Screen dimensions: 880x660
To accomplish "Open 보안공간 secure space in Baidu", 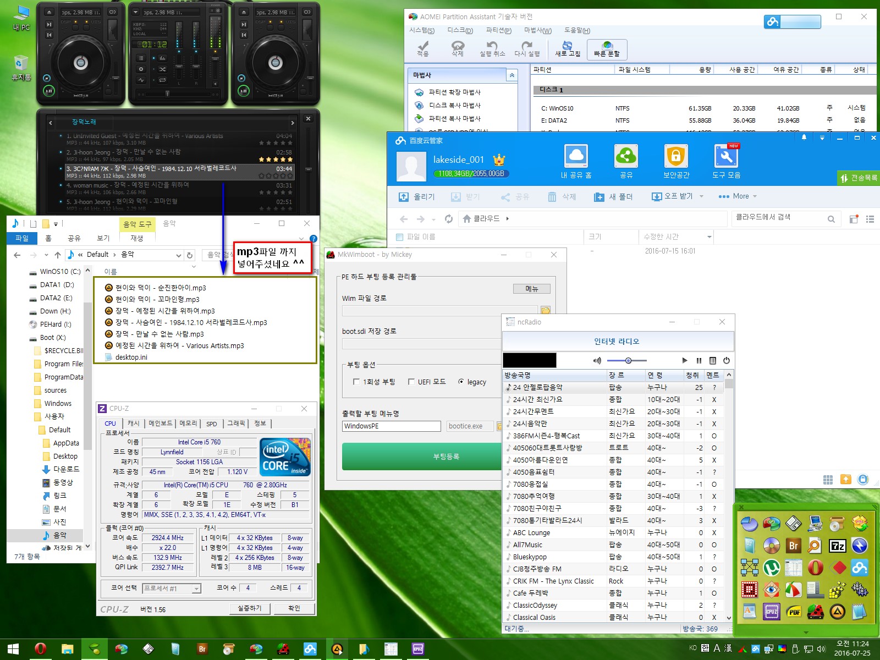I will pos(676,161).
